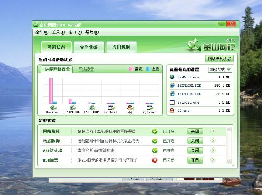Turn off 网络监控 with its 关闭 button
Image resolution: width=262 pixels, height=195 pixels.
point(195,131)
